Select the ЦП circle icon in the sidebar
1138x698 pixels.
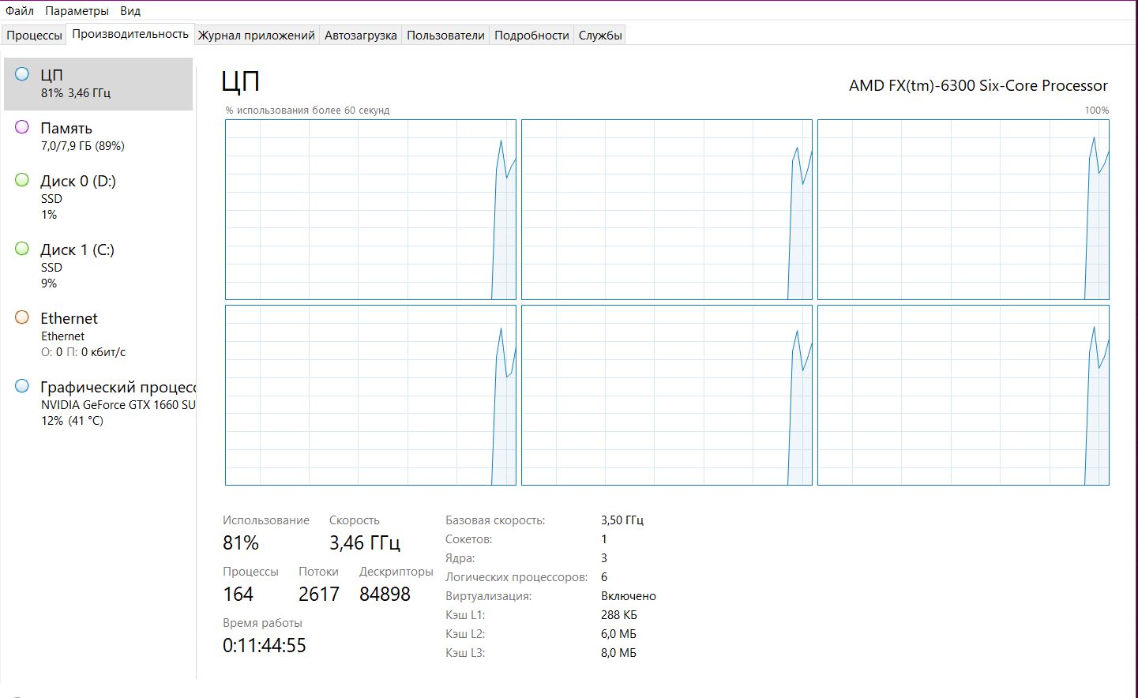pyautogui.click(x=22, y=74)
